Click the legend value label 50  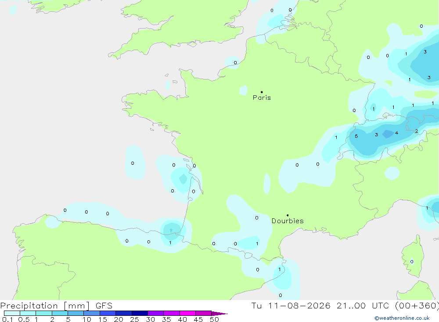coord(214,319)
